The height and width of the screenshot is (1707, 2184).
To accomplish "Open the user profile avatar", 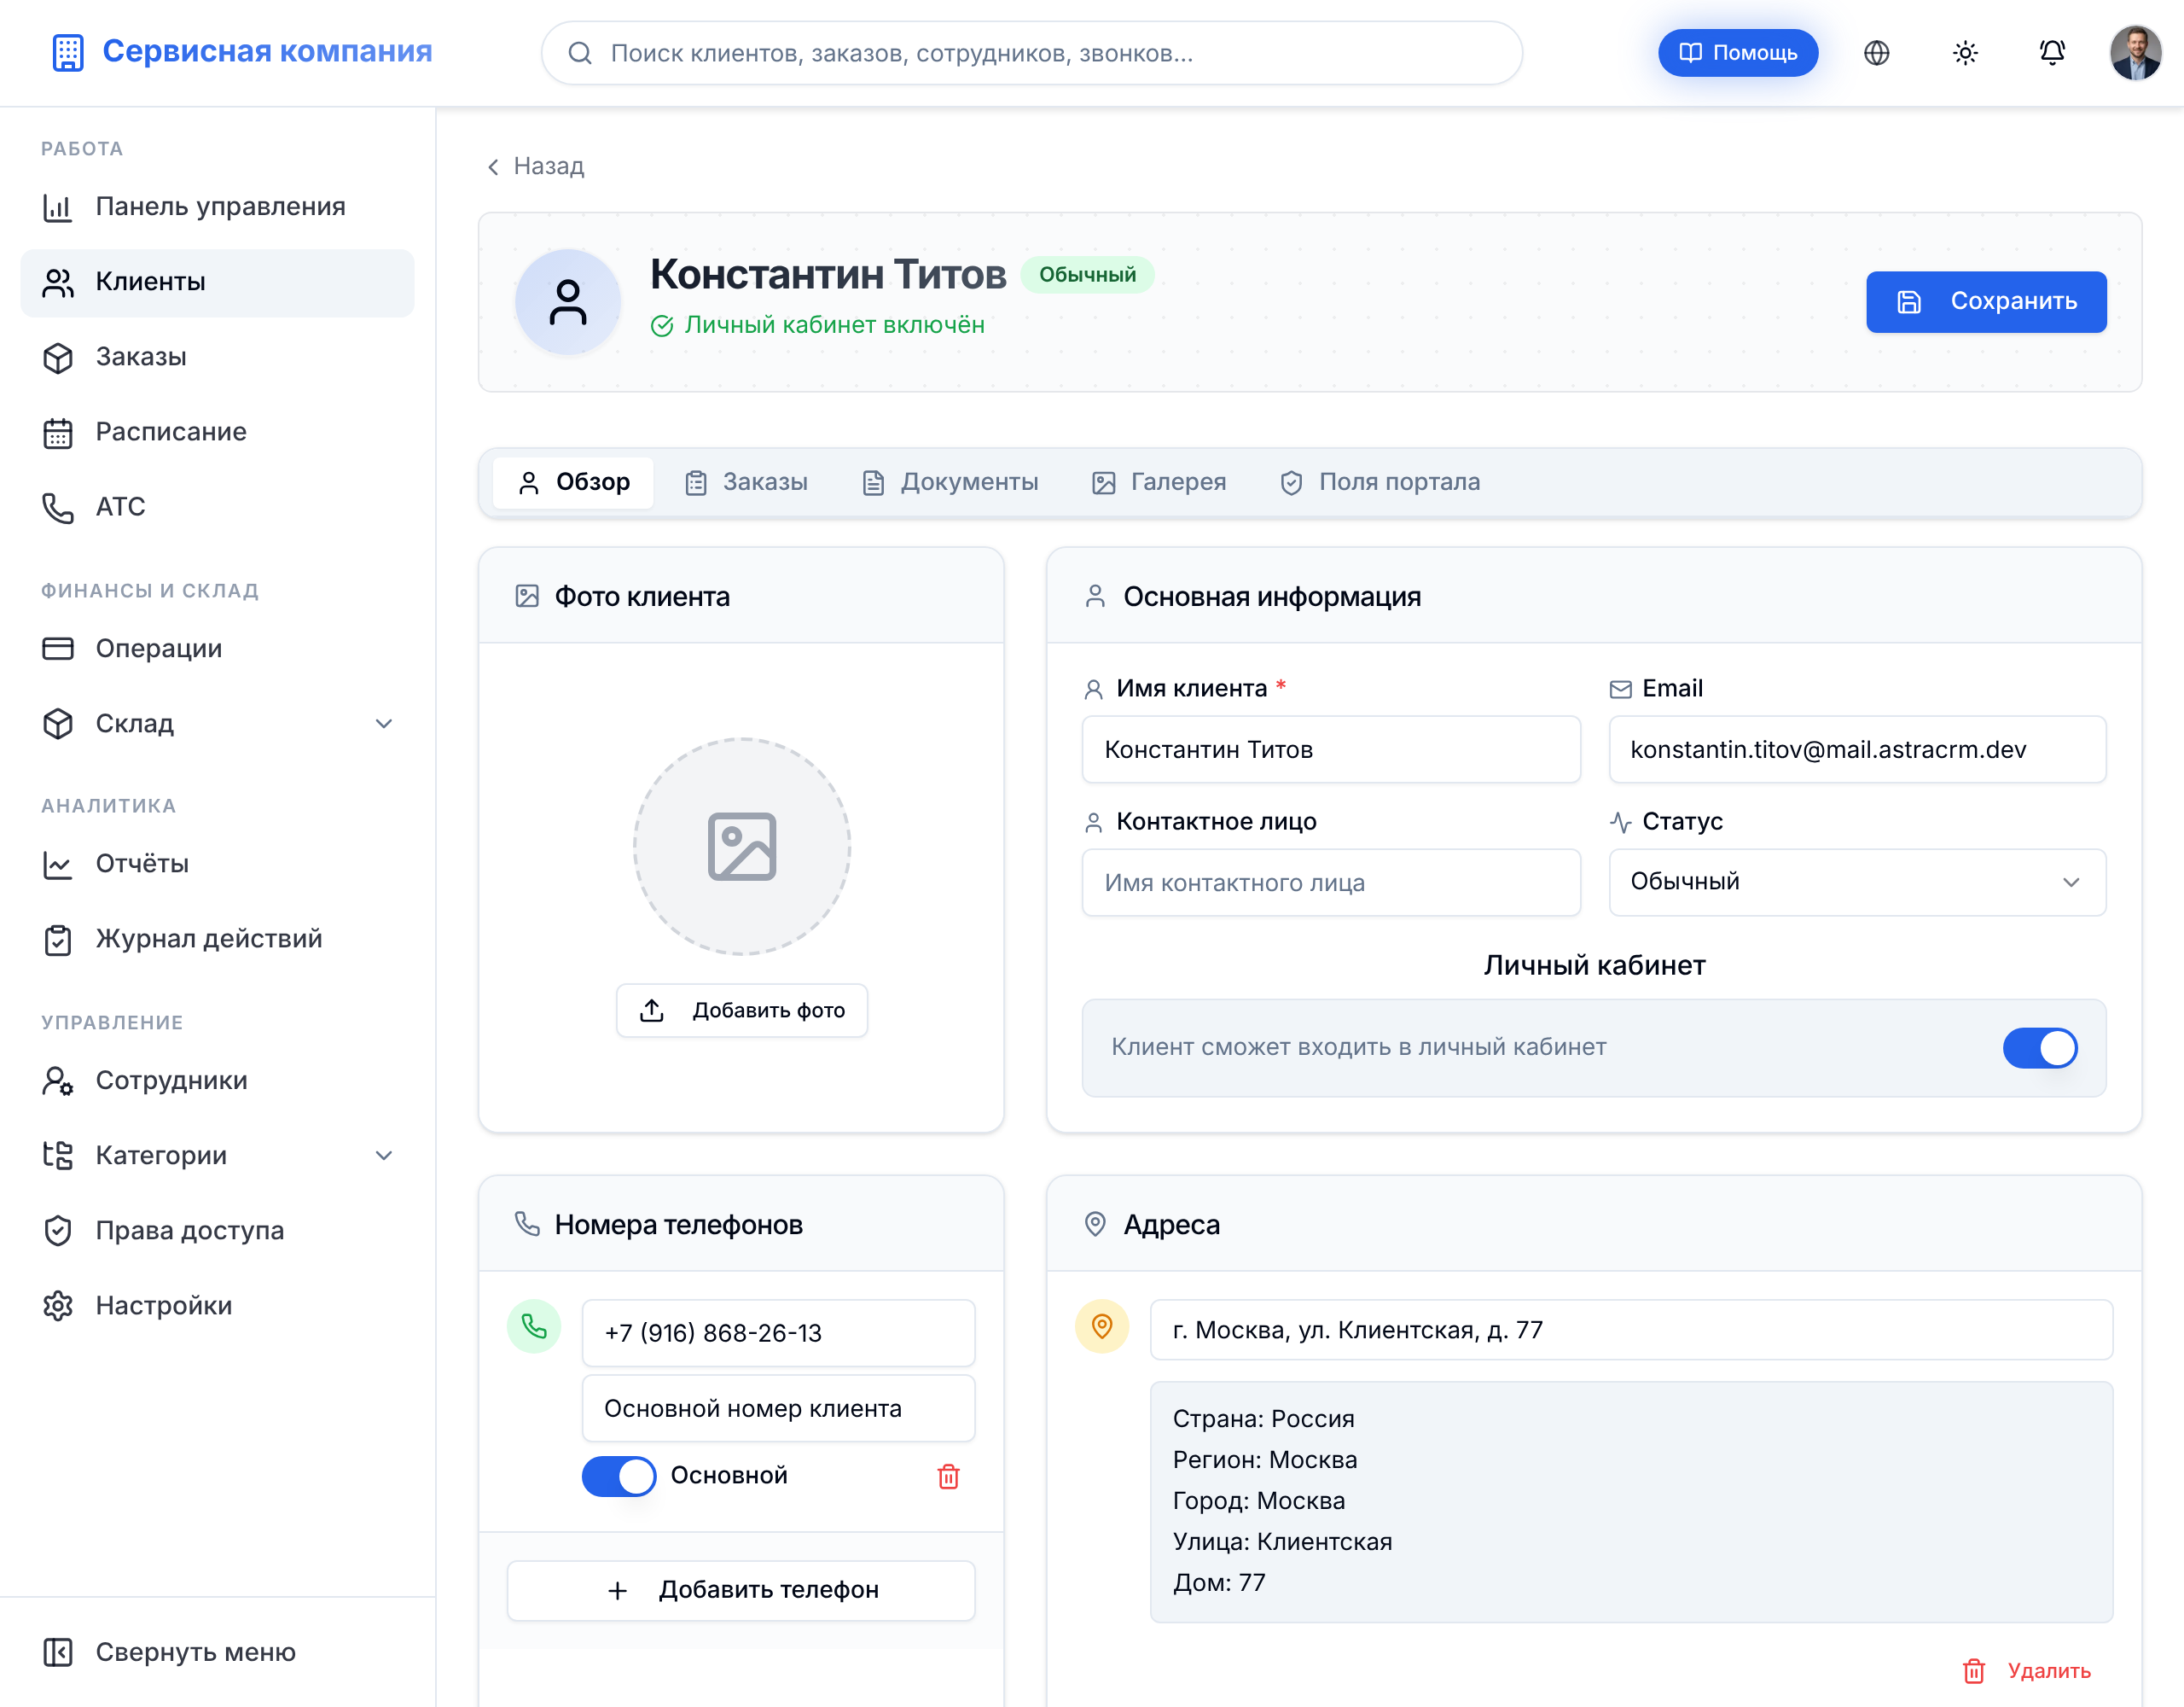I will 2135,53.
